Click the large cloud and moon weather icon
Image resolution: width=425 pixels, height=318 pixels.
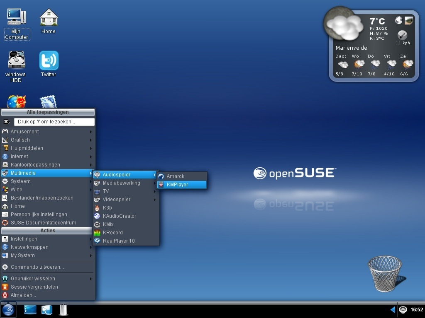click(x=343, y=24)
